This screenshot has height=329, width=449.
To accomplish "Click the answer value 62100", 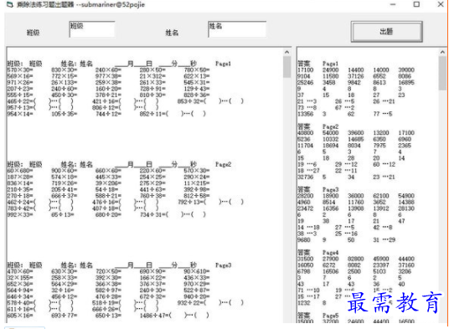I will coord(381,196).
